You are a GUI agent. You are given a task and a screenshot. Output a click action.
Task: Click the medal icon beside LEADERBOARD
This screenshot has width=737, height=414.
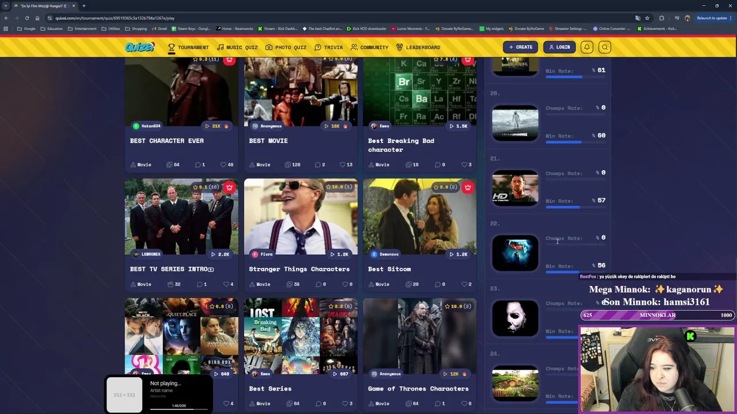pyautogui.click(x=400, y=47)
